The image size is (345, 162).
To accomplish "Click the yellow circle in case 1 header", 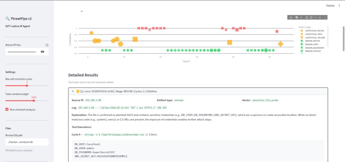I will [77, 91].
